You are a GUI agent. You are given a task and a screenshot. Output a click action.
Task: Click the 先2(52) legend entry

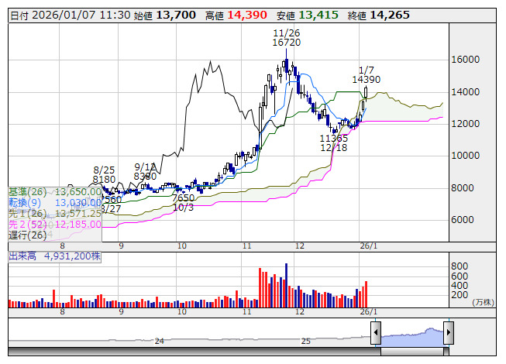click(55, 224)
